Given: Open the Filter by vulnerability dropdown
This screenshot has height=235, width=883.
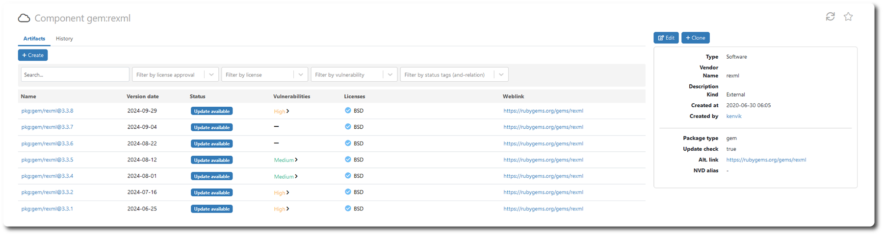Looking at the screenshot, I should [x=390, y=75].
